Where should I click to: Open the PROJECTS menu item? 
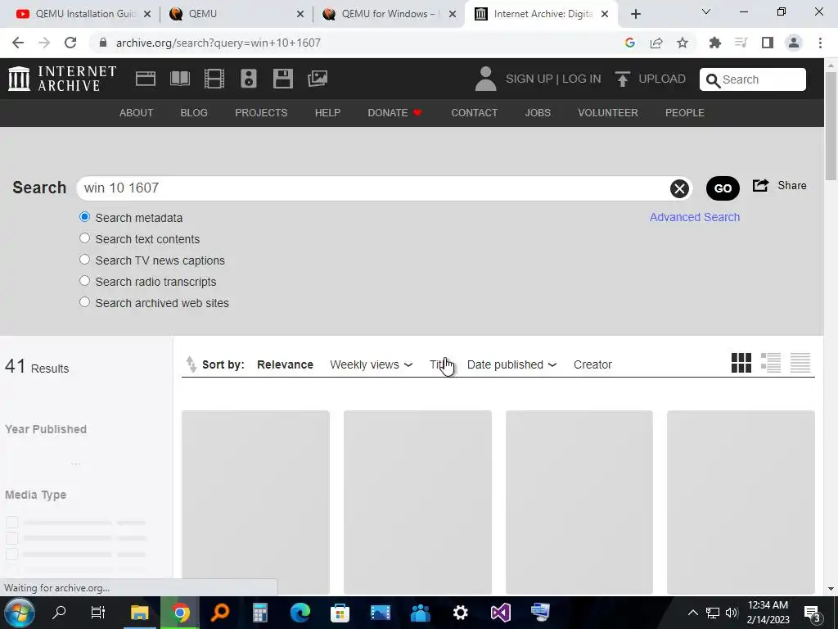pyautogui.click(x=261, y=113)
